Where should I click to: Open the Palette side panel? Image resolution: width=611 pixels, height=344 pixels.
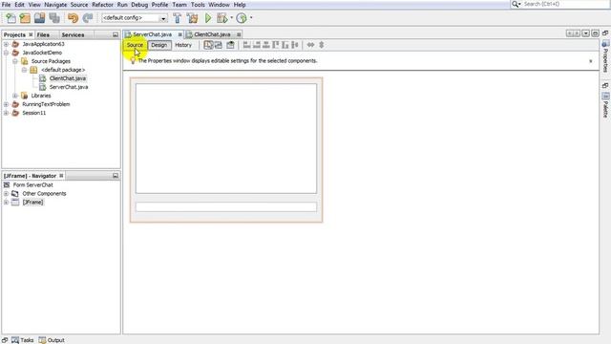[605, 105]
